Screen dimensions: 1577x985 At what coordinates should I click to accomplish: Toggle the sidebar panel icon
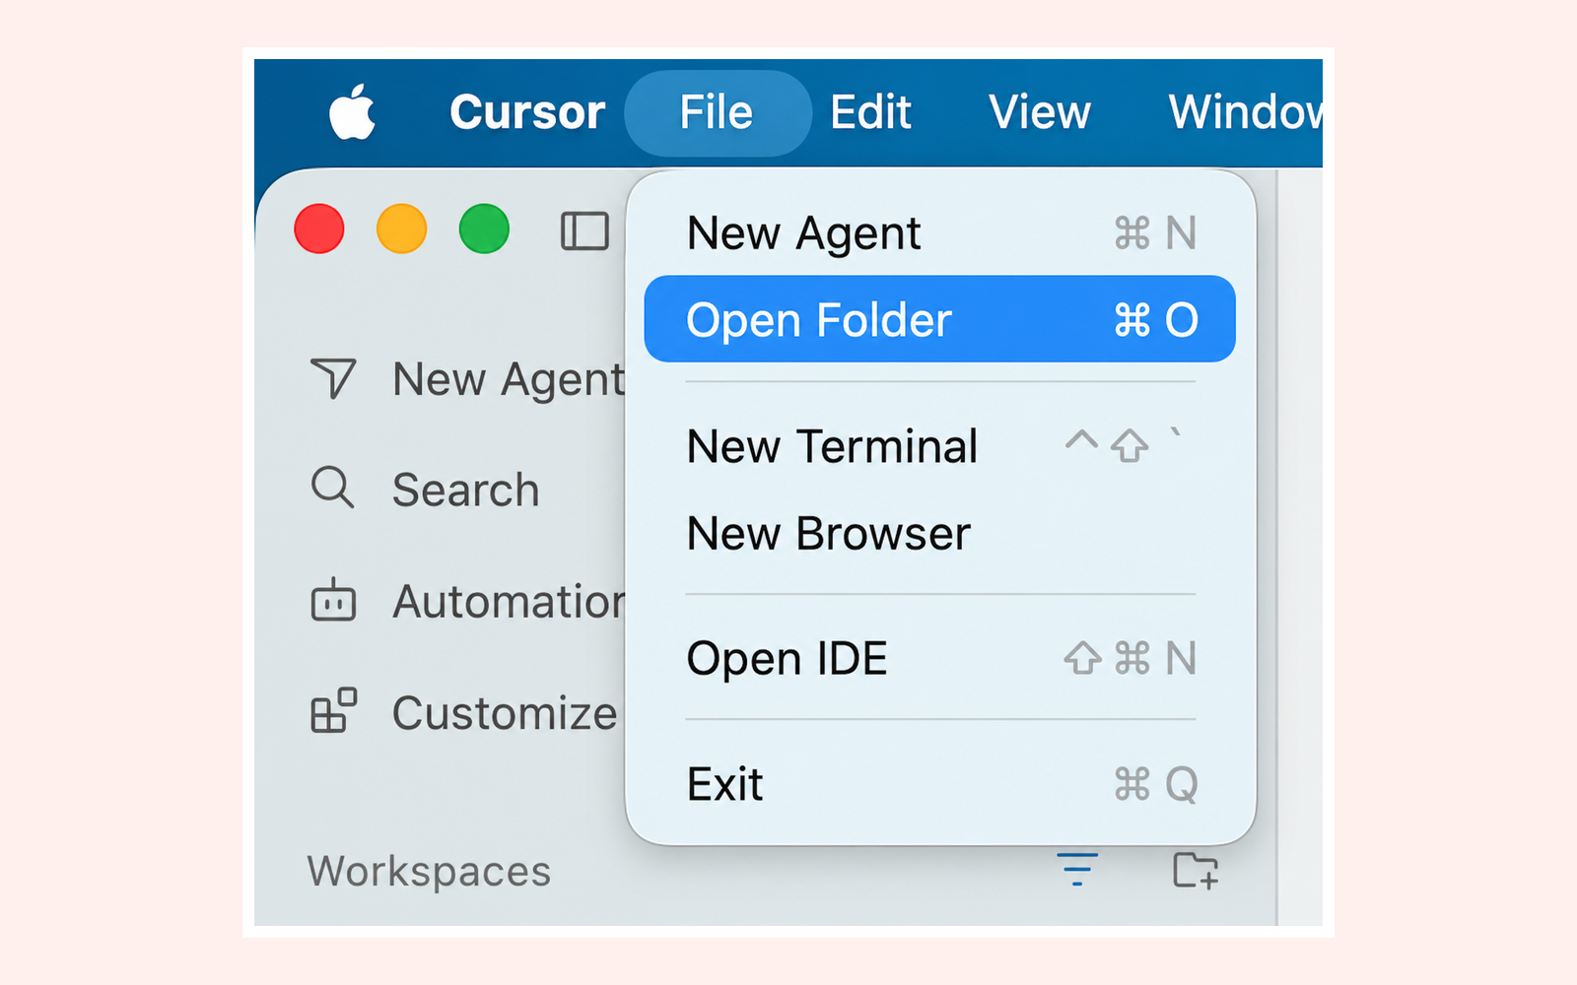[584, 231]
